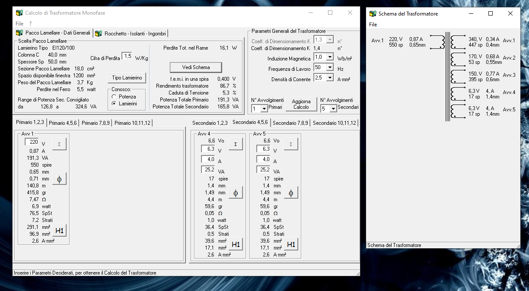Select the Lamierini radio option
This screenshot has width=529, height=291.
tap(115, 104)
